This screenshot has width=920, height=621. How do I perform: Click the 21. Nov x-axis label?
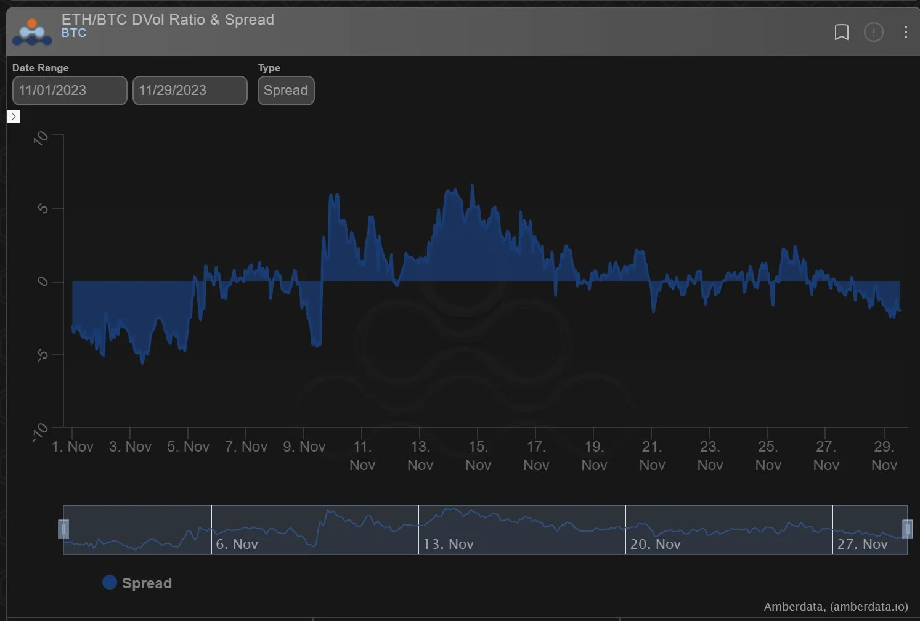point(652,456)
